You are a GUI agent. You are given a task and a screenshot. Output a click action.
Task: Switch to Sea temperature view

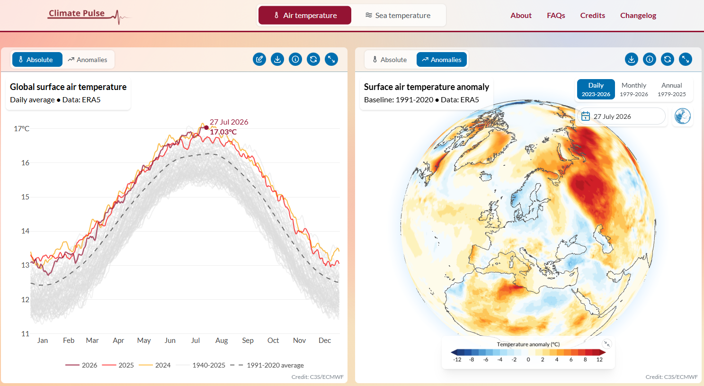pos(398,16)
